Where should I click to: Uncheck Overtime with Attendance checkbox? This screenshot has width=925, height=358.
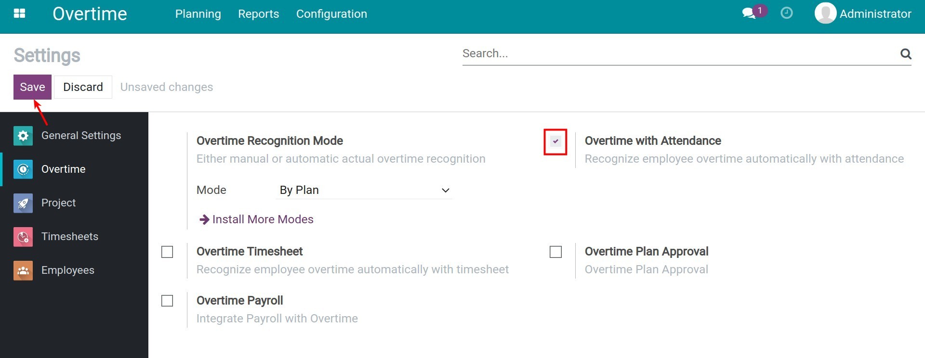pyautogui.click(x=555, y=141)
